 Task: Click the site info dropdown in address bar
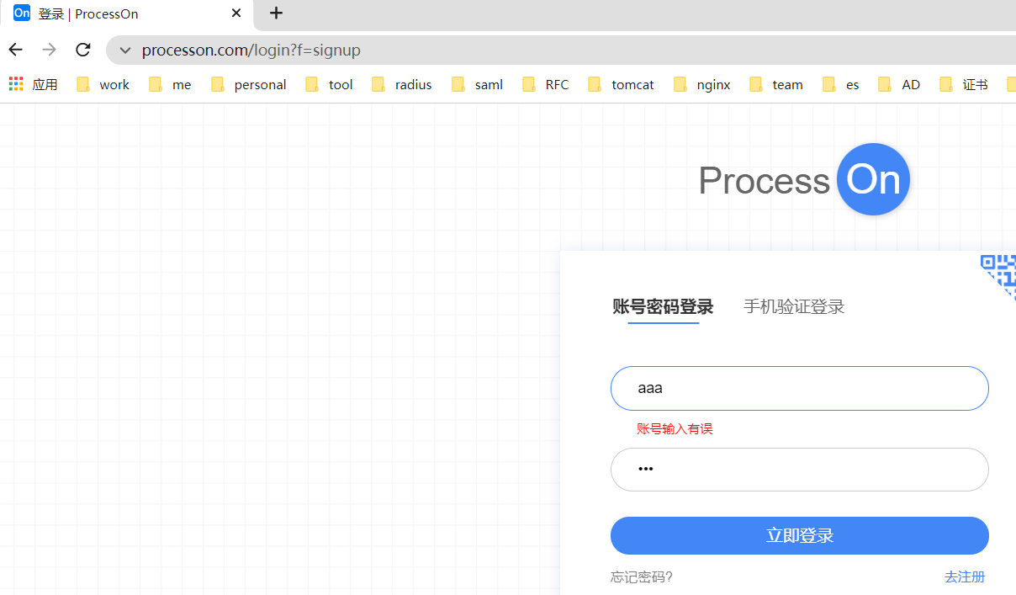click(125, 50)
